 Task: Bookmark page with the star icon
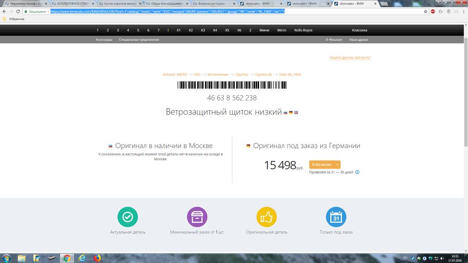pyautogui.click(x=425, y=11)
